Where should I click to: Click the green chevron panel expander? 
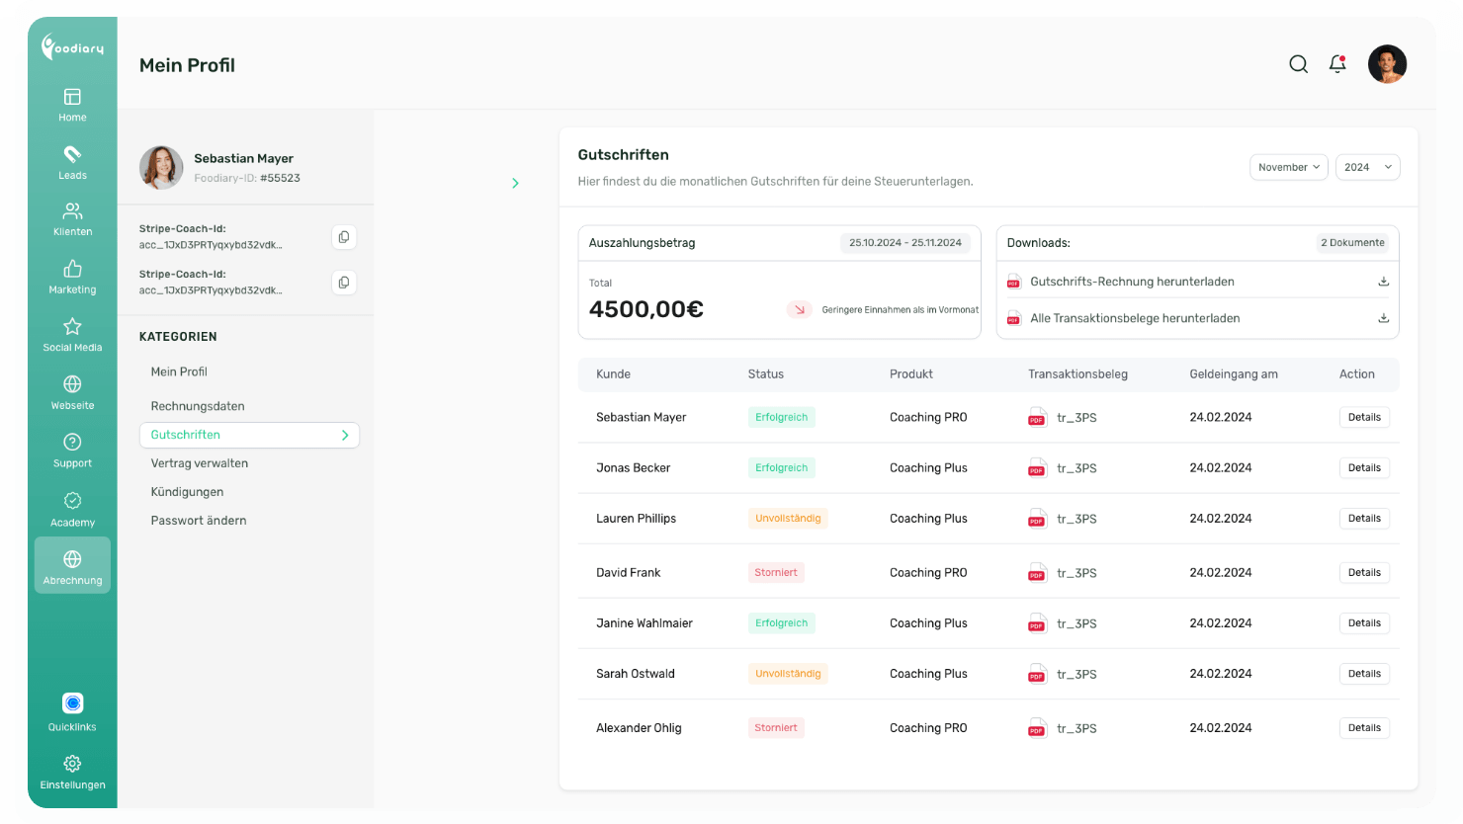point(515,183)
